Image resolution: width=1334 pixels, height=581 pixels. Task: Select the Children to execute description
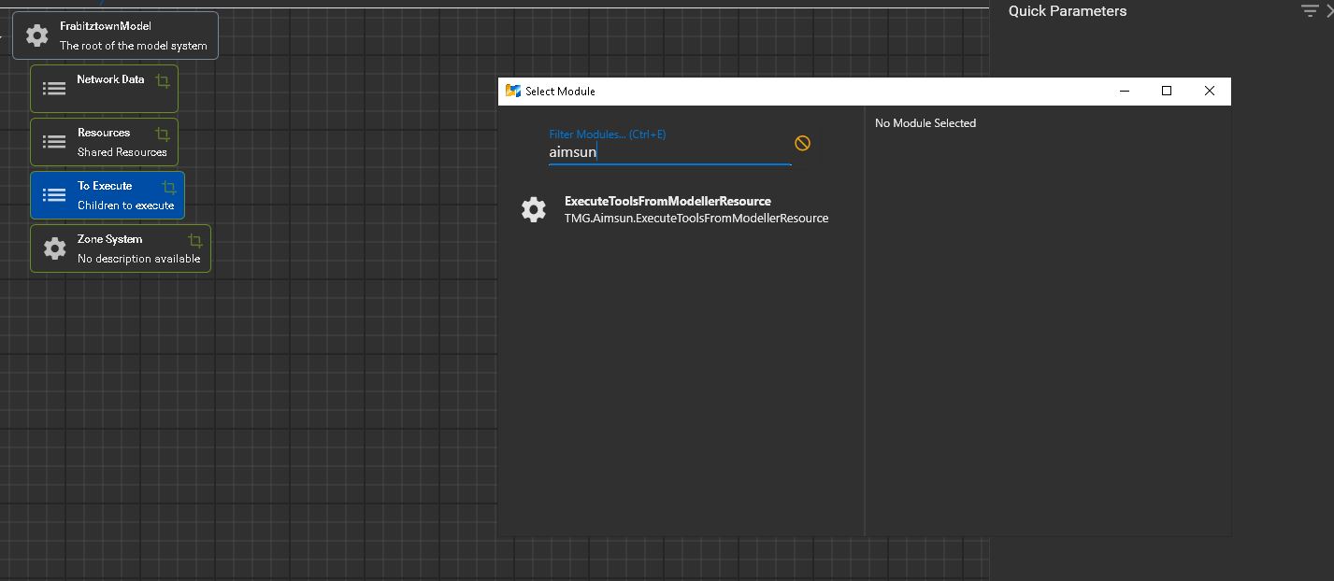point(126,205)
